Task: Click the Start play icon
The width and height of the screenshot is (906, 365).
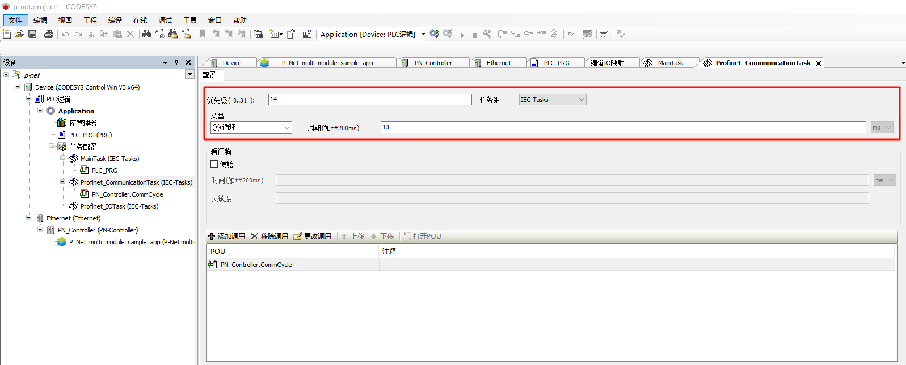Action: (462, 35)
